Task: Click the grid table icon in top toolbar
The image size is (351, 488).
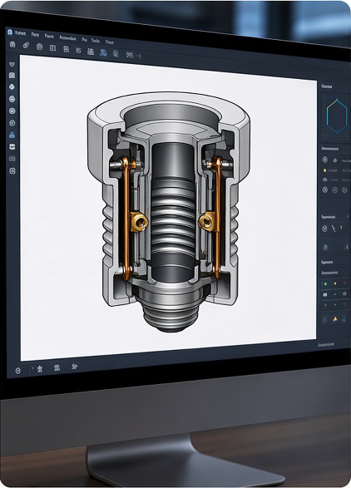Action: point(66,49)
